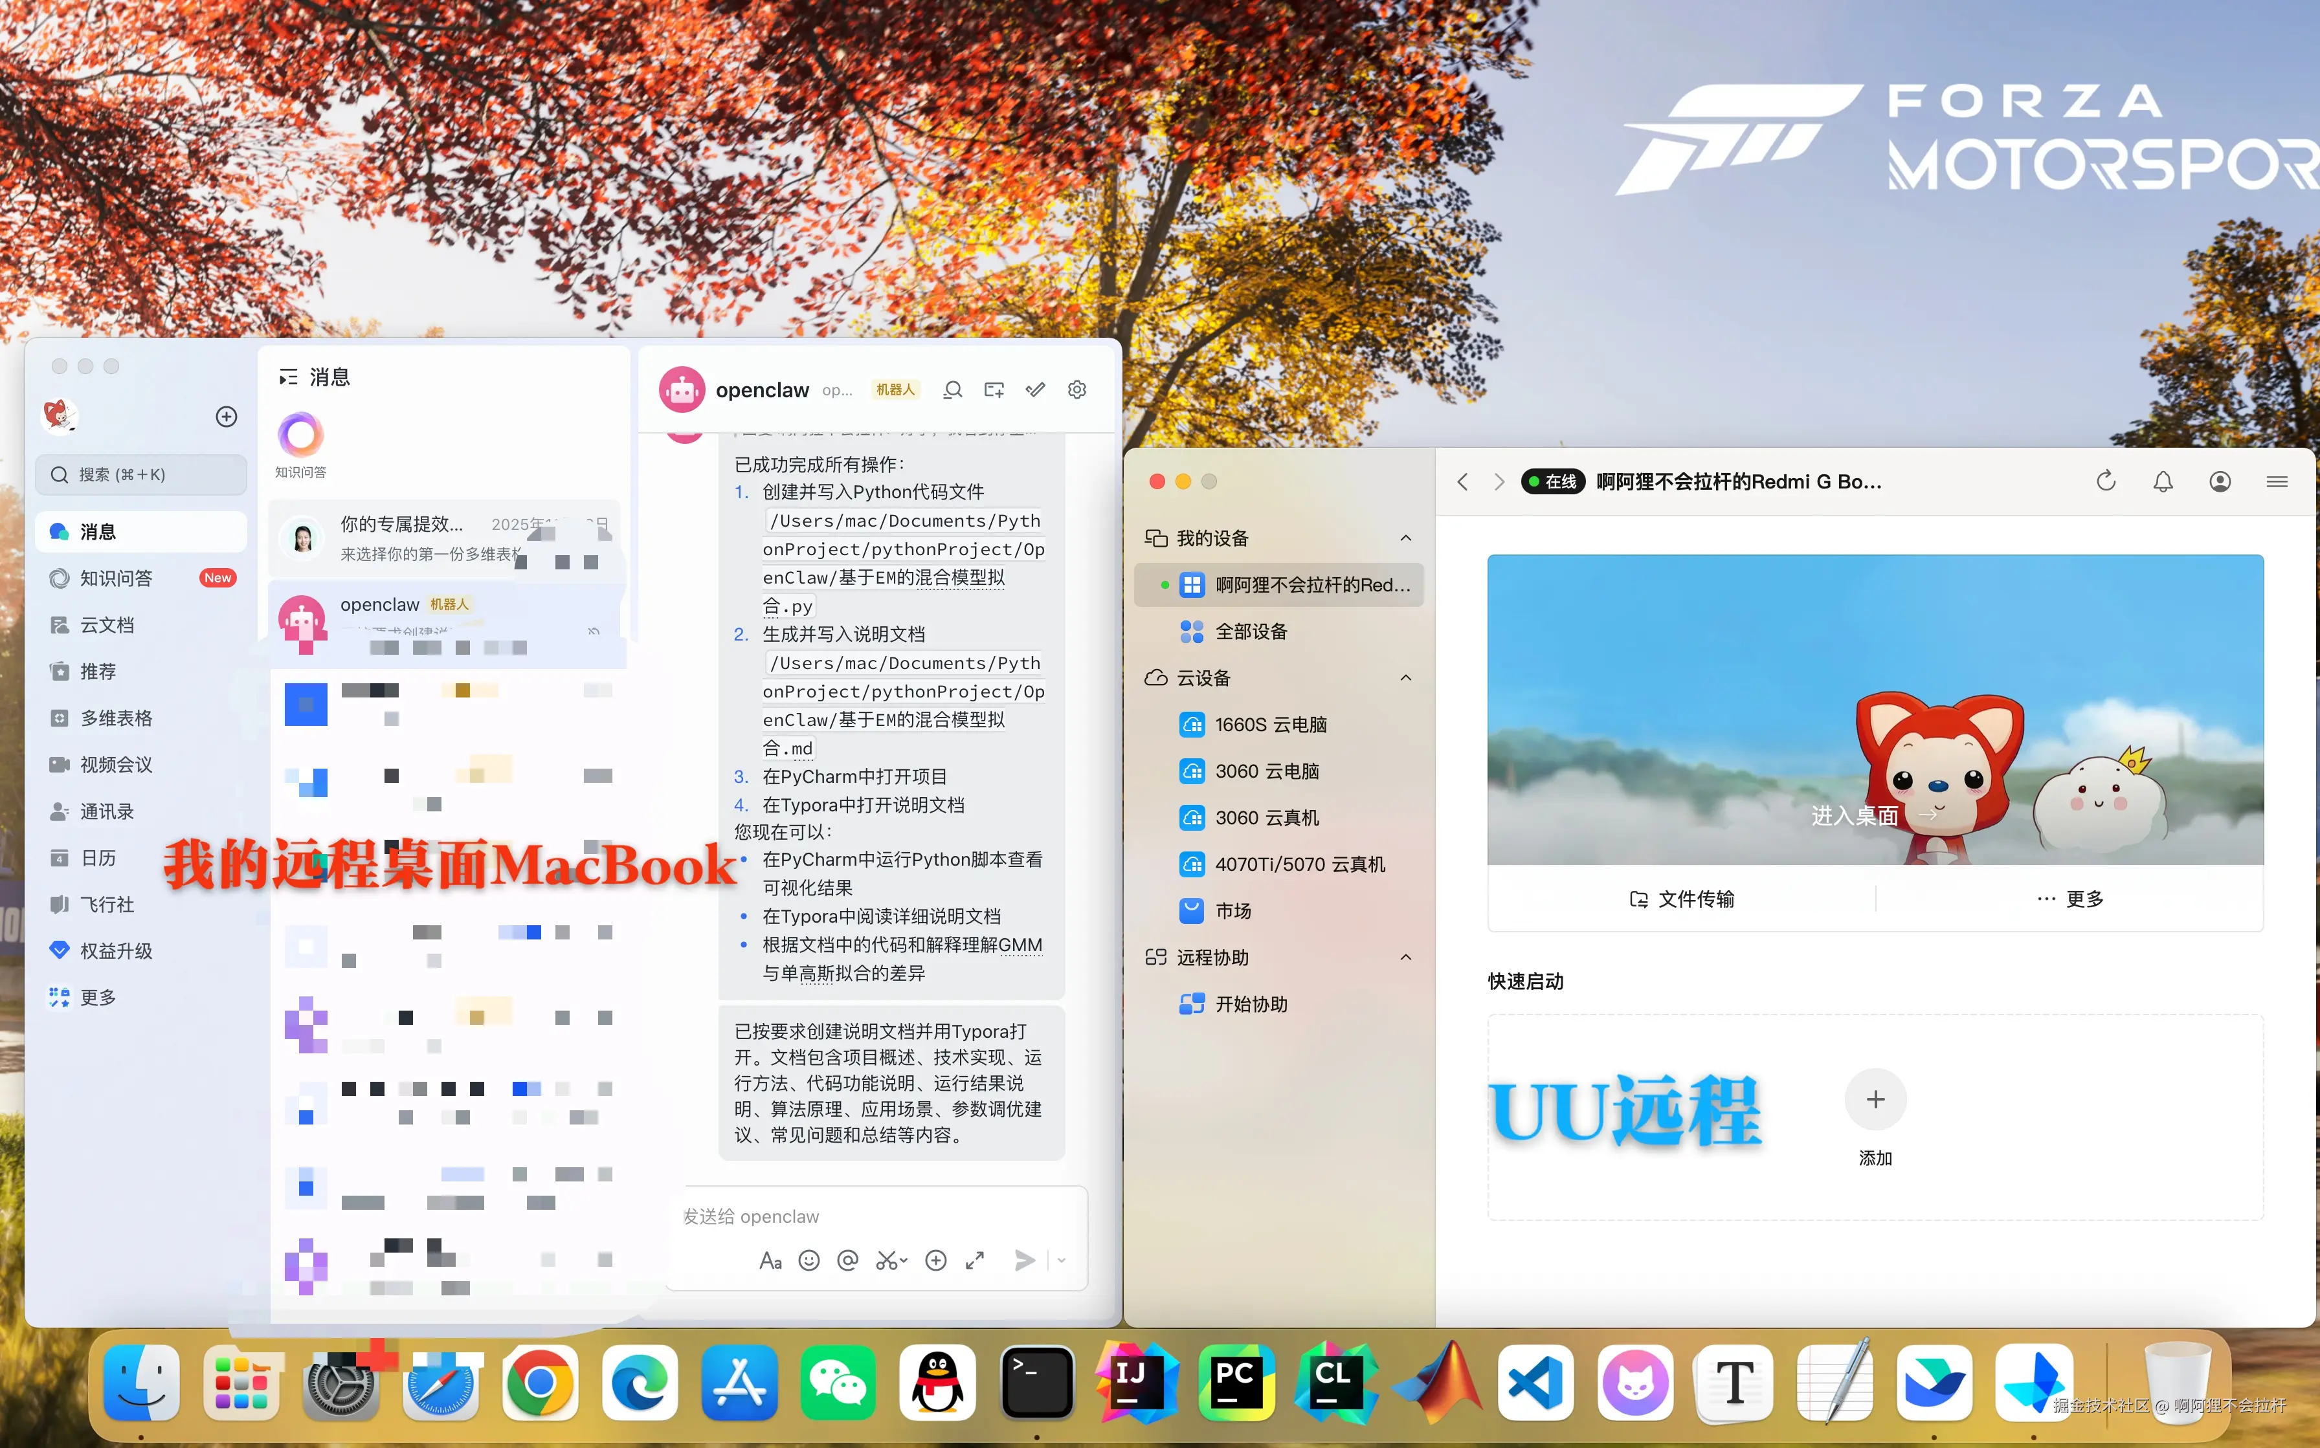Click the 搜索 search field

coord(141,475)
